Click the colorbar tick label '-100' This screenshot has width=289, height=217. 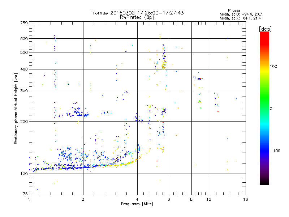(x=275, y=151)
